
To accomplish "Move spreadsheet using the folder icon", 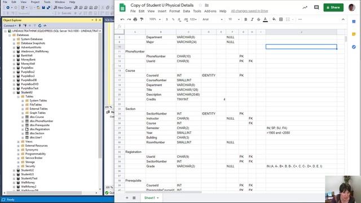I will coord(207,5).
